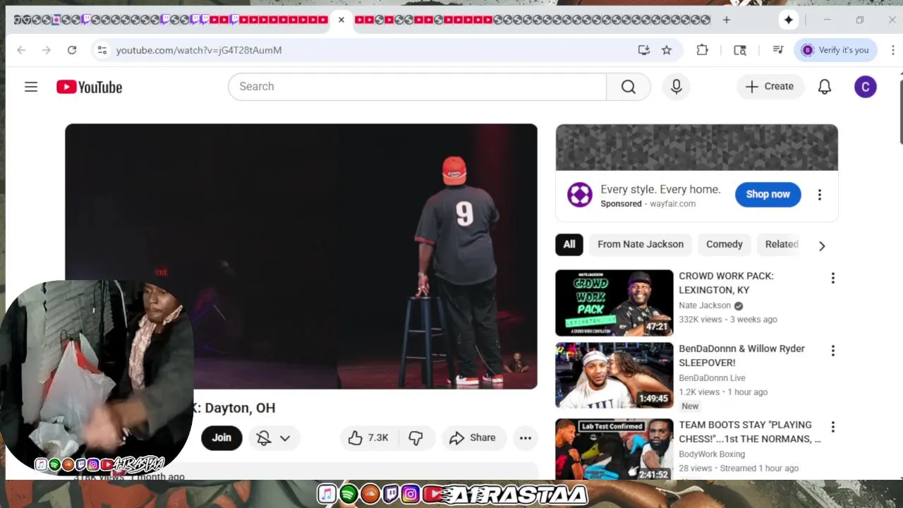Click the Wayfair ad logo
This screenshot has width=903, height=508.
coord(579,195)
